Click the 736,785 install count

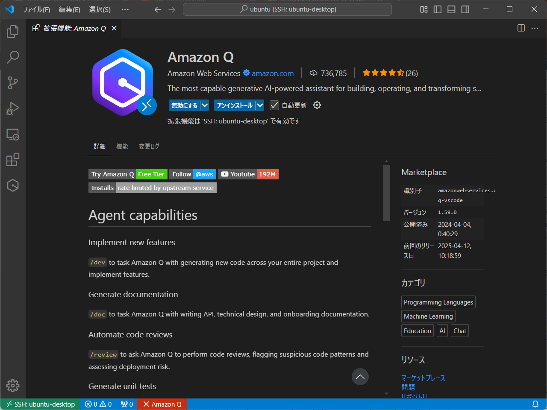click(x=328, y=73)
